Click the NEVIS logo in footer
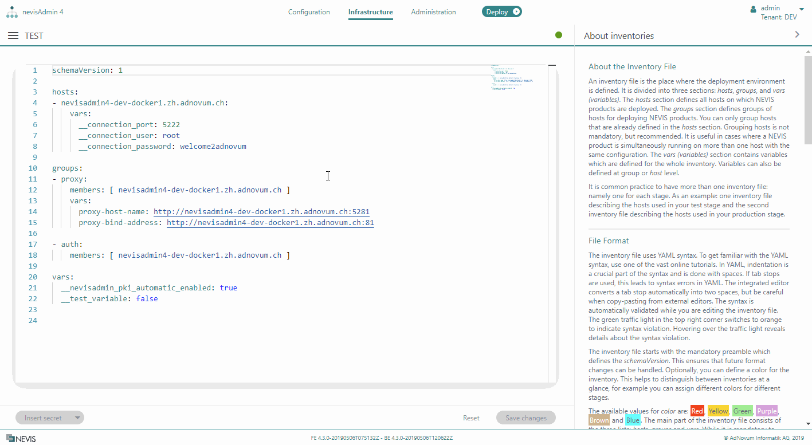The height and width of the screenshot is (445, 812). 21,439
